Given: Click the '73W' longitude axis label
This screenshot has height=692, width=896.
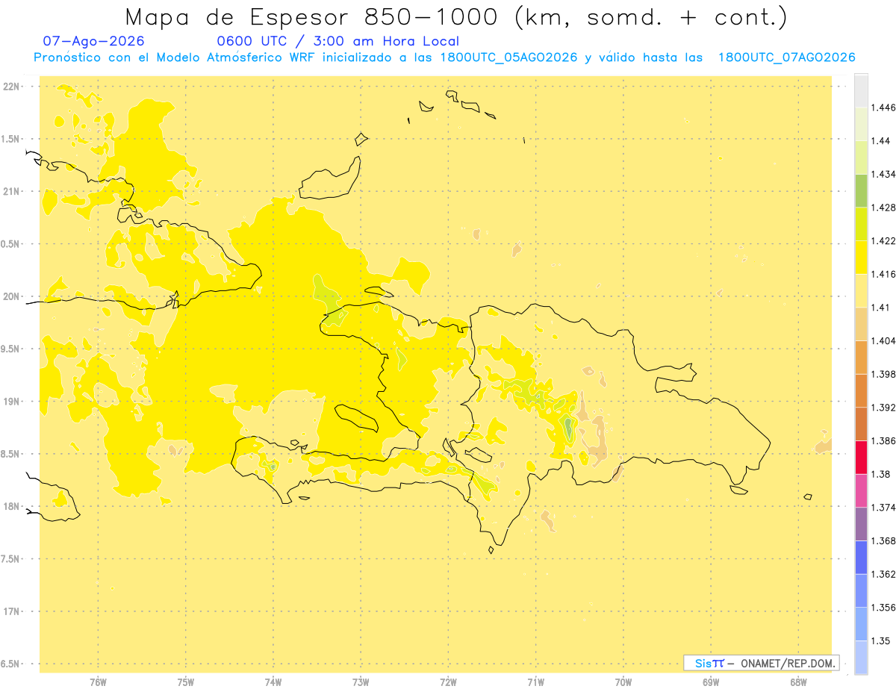Looking at the screenshot, I should click(361, 682).
